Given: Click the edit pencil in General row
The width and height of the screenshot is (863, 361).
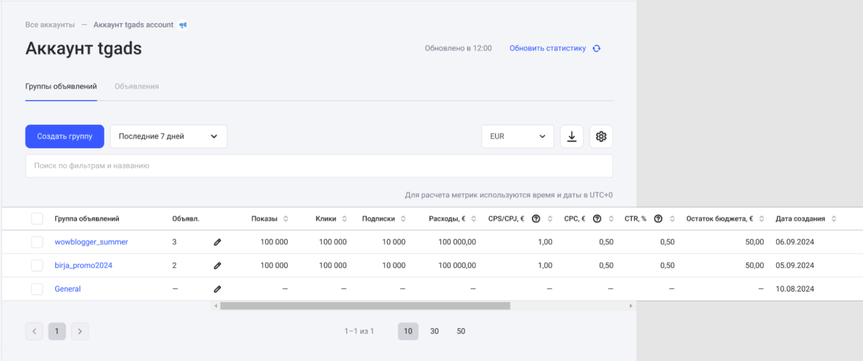Looking at the screenshot, I should (x=217, y=289).
